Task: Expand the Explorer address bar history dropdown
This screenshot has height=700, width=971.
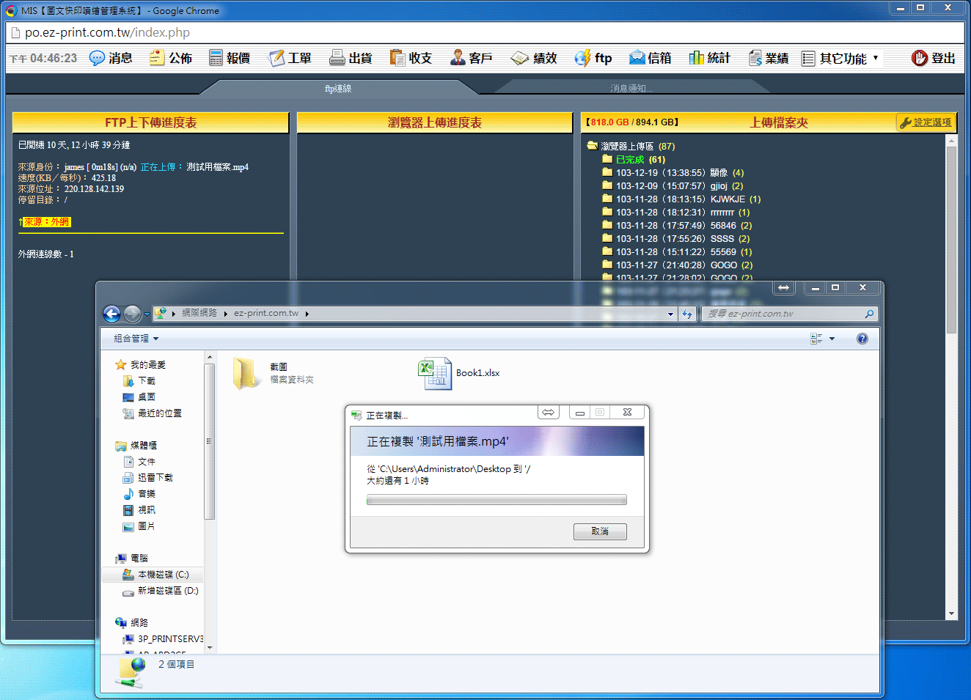Action: [x=670, y=314]
